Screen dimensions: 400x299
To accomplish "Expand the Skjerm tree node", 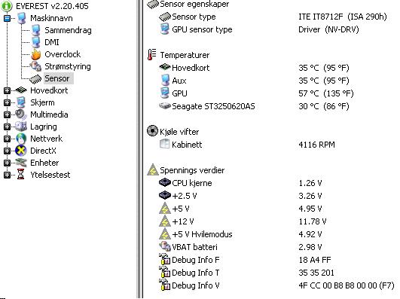I will pyautogui.click(x=7, y=102).
